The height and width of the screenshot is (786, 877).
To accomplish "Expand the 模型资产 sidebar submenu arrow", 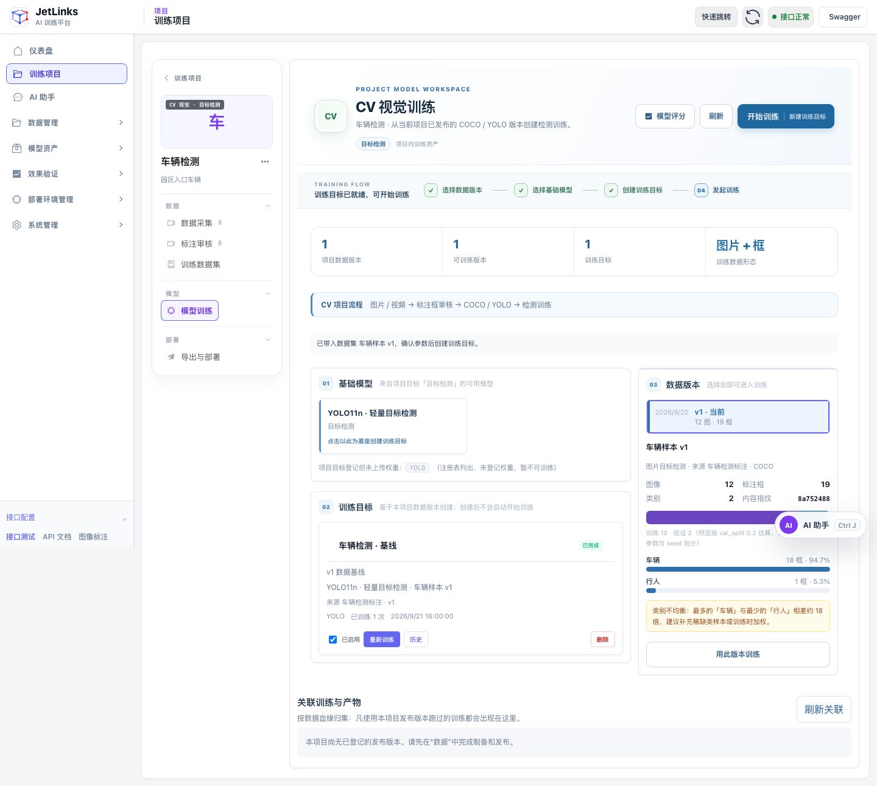I will [x=121, y=149].
